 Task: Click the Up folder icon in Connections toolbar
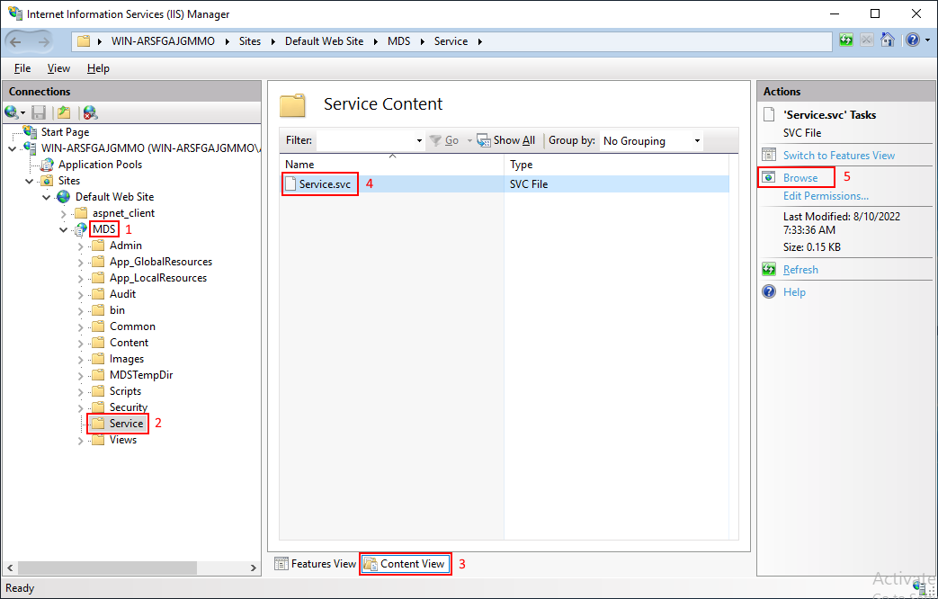pyautogui.click(x=64, y=112)
